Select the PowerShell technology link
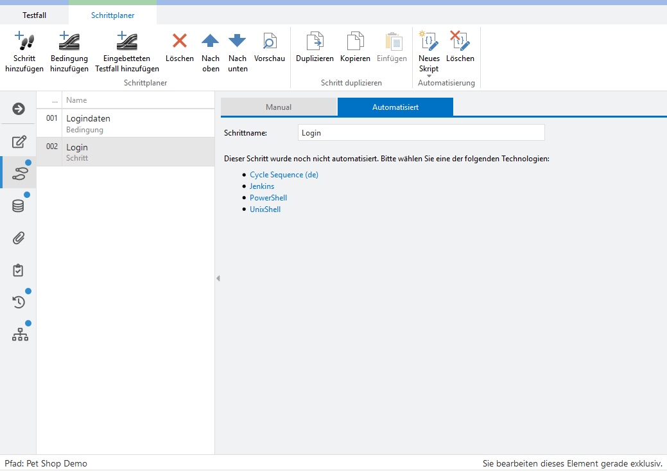The width and height of the screenshot is (667, 471). 268,198
